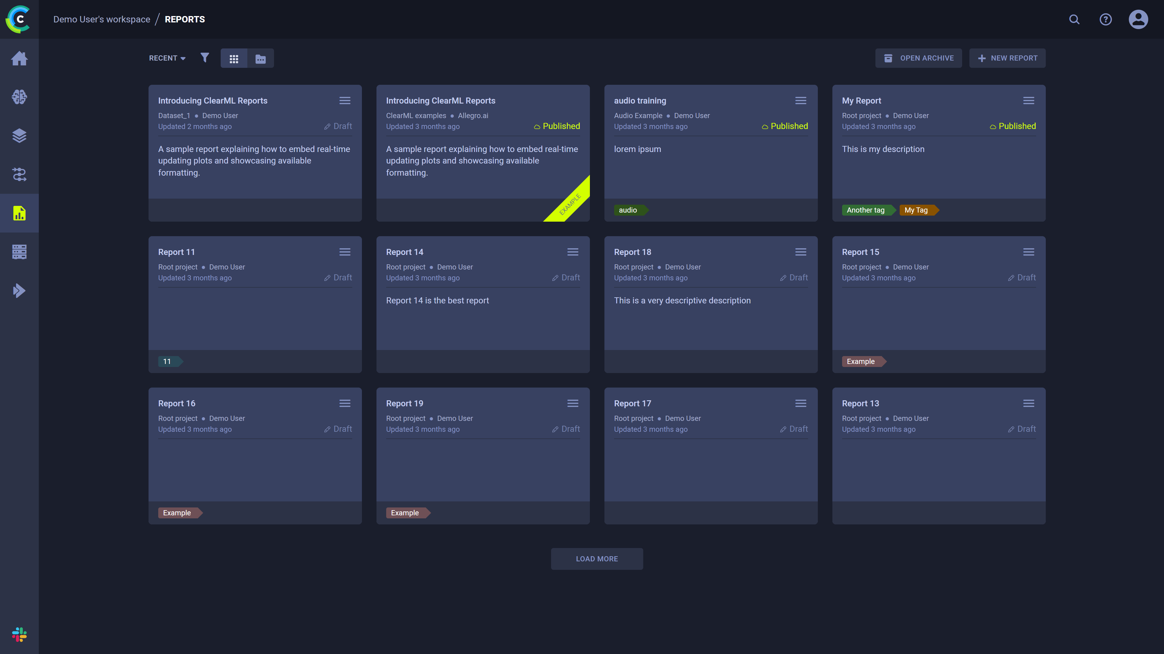Switch to grid view of reports

click(x=234, y=58)
